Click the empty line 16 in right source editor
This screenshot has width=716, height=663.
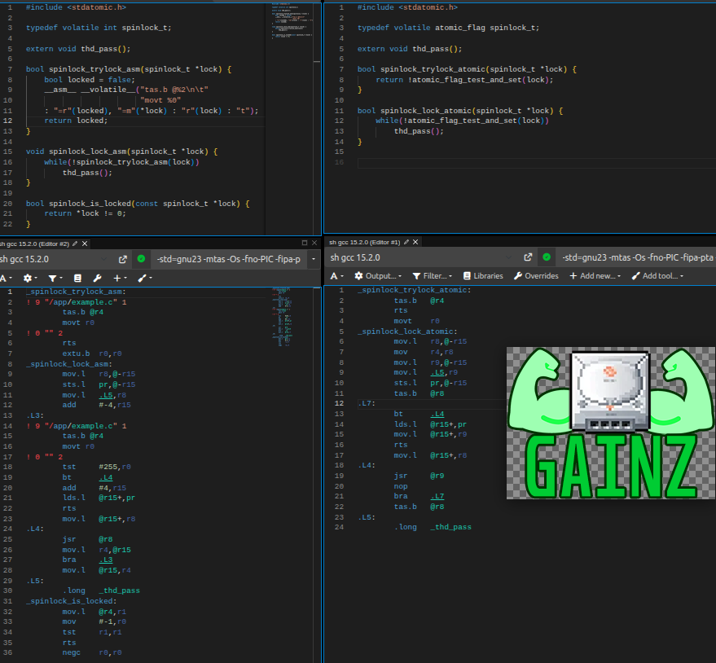pos(537,163)
